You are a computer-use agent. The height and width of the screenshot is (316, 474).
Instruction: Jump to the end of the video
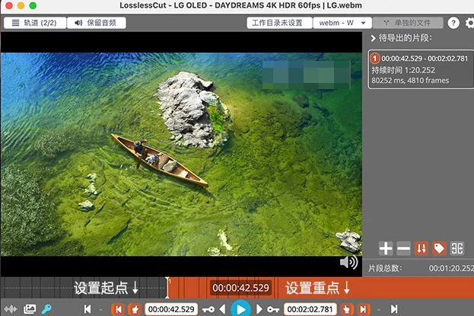pos(394,309)
